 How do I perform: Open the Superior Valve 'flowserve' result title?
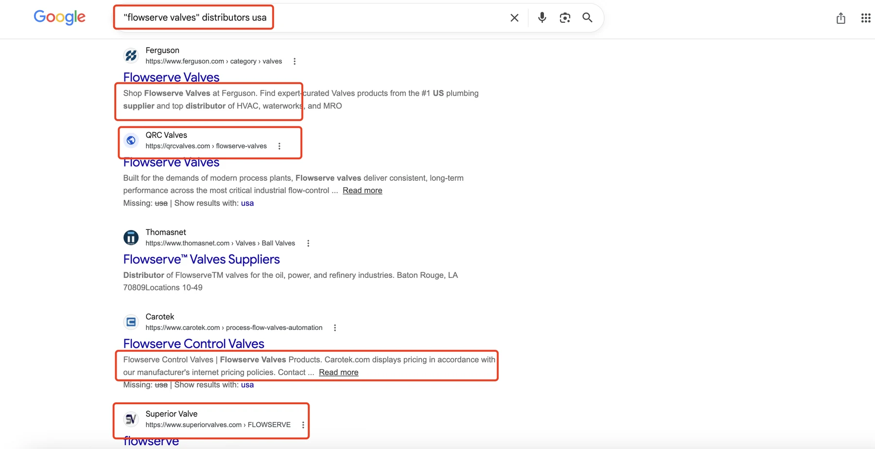[151, 441]
